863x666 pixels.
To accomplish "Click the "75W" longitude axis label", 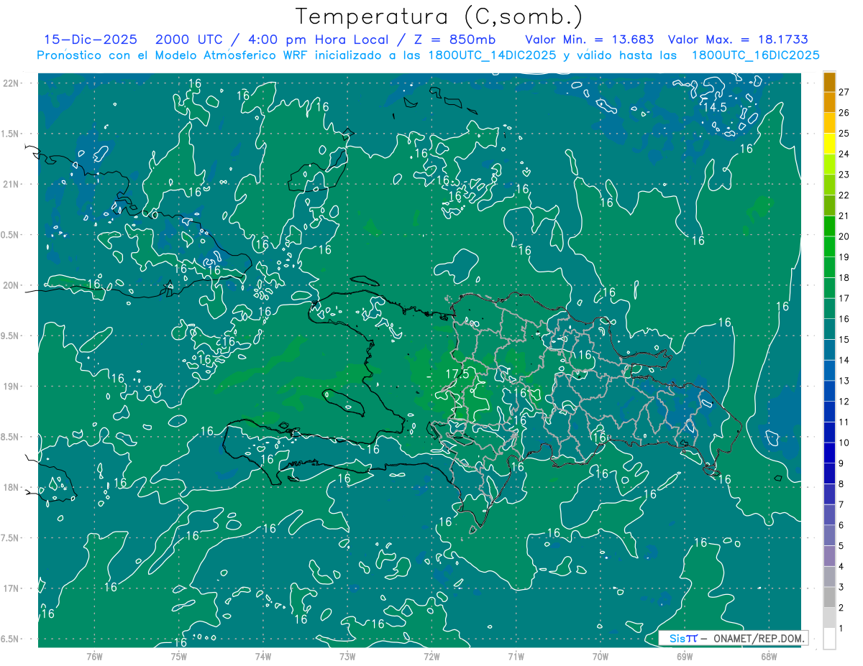I will [178, 657].
